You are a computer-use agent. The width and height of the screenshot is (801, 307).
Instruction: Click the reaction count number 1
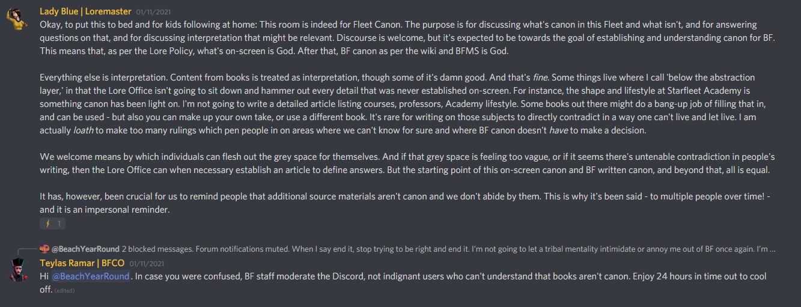coord(59,223)
